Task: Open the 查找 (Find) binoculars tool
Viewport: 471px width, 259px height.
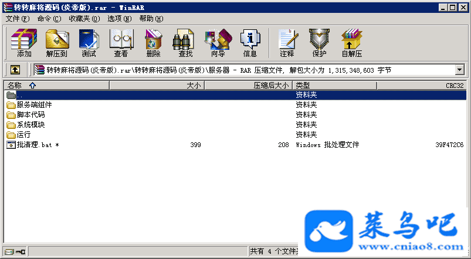Action: (185, 43)
